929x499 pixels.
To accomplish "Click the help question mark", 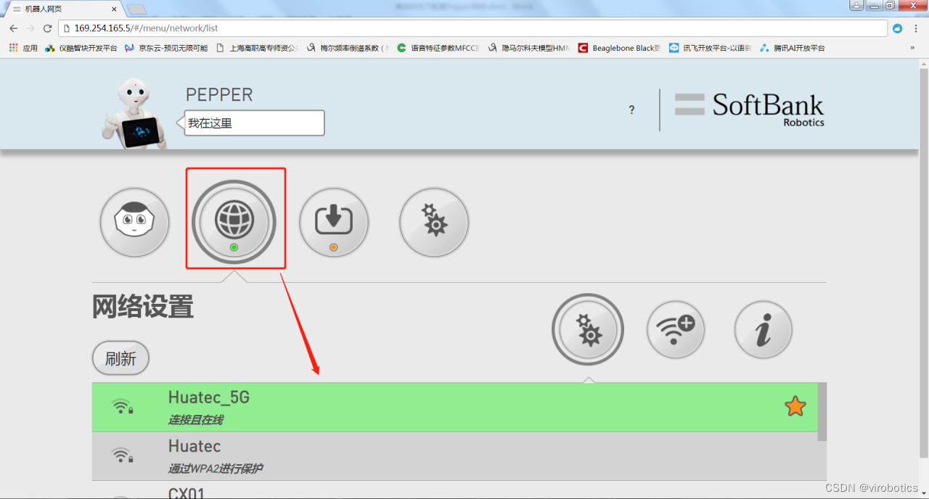I will pyautogui.click(x=631, y=110).
